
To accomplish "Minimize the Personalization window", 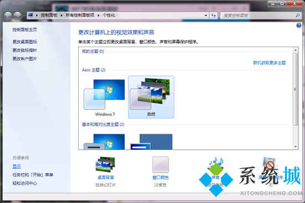I will point(273,4).
